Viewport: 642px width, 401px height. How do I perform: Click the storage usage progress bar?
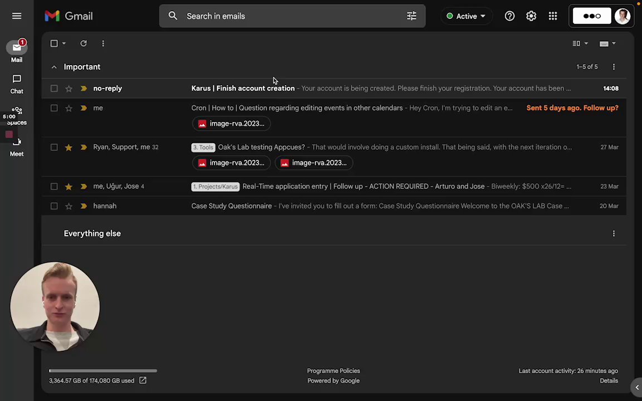[103, 370]
